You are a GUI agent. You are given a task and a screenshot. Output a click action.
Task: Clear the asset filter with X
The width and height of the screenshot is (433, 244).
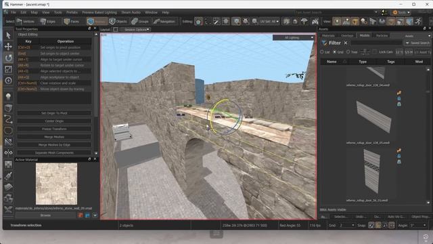(346, 43)
